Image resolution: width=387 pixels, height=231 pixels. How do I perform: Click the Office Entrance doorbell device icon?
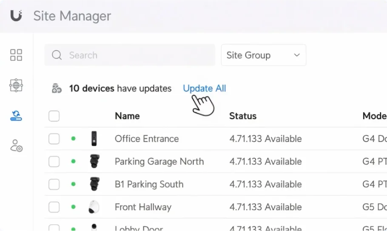tap(94, 138)
